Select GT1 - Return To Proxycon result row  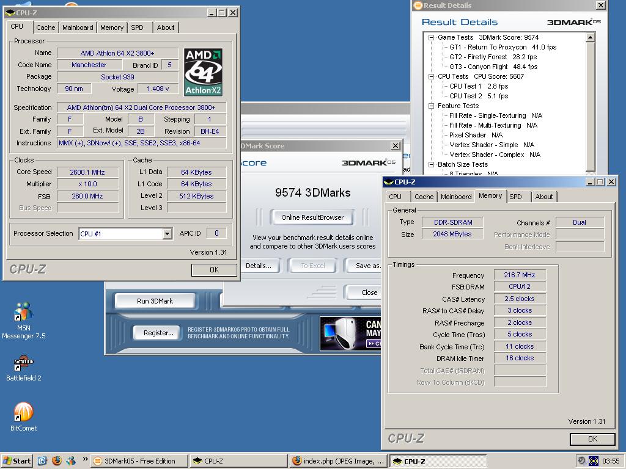pos(503,47)
